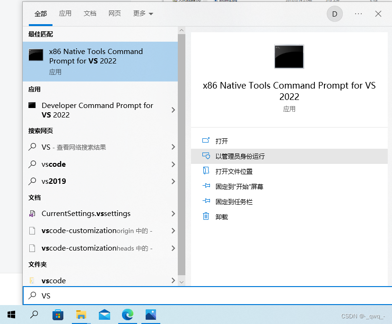Viewport: 392px width, 324px height.
Task: Click taskbar search magnifier icon
Action: 34,315
